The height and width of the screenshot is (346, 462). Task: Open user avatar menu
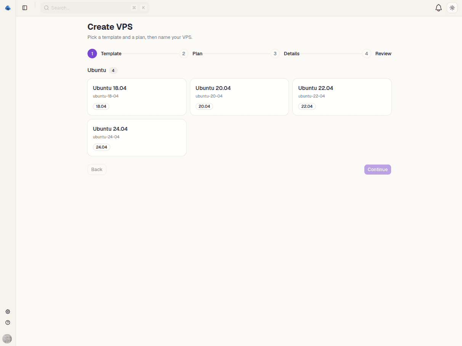7,339
